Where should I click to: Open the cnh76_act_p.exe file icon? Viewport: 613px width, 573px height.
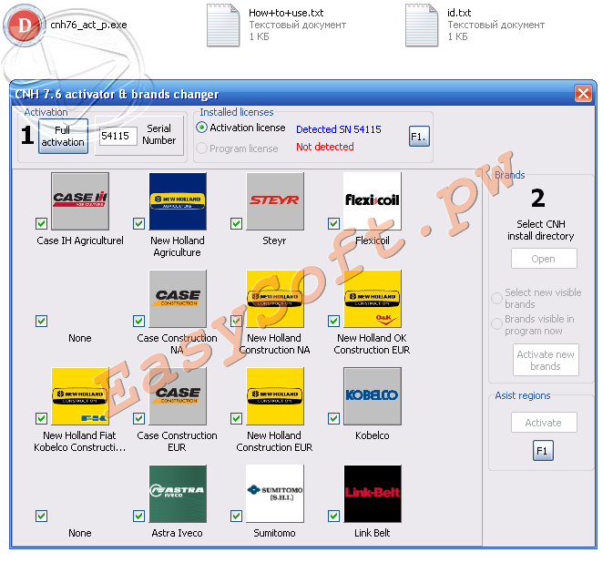tap(25, 25)
